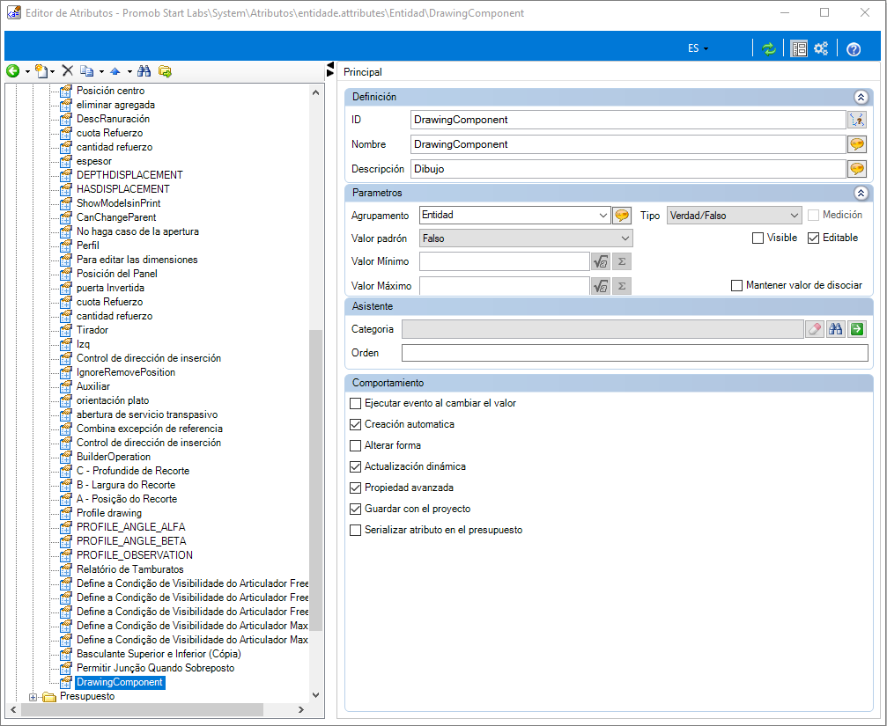Viewport: 887px width, 726px height.
Task: Click translation bubble icon beside Agrupamento
Action: click(622, 216)
